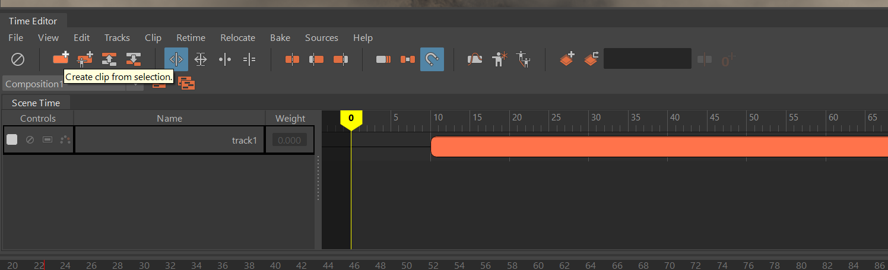This screenshot has width=888, height=270.
Task: Click the track1 weight value field
Action: 290,140
